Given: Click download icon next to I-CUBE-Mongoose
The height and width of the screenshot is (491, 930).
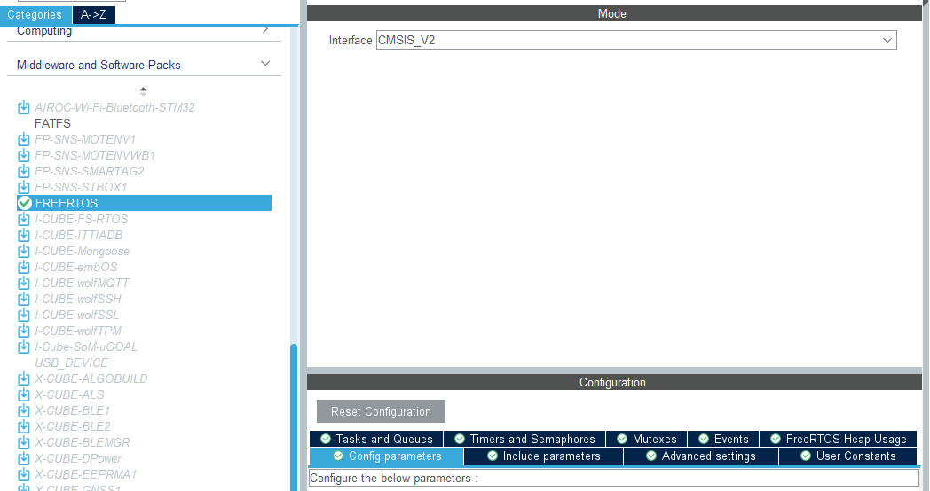Looking at the screenshot, I should (x=24, y=251).
